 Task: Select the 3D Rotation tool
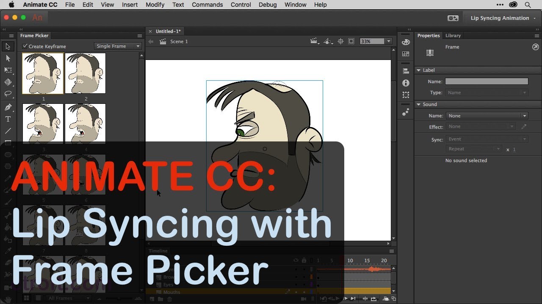[x=8, y=82]
